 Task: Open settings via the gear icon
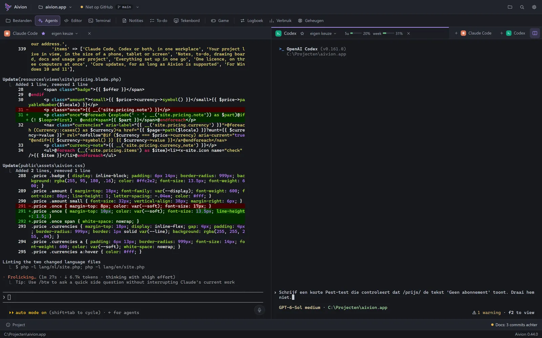534,7
